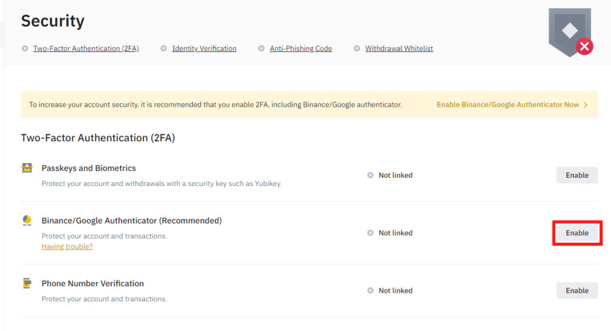This screenshot has height=331, width=611.
Task: Click status icon beside Withdrawal Whitelist link
Action: pos(357,48)
